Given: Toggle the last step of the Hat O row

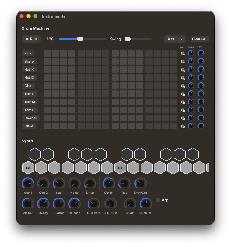Looking at the screenshot, I should pyautogui.click(x=173, y=78).
